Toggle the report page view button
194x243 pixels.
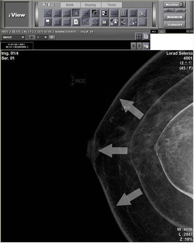[x=146, y=37]
